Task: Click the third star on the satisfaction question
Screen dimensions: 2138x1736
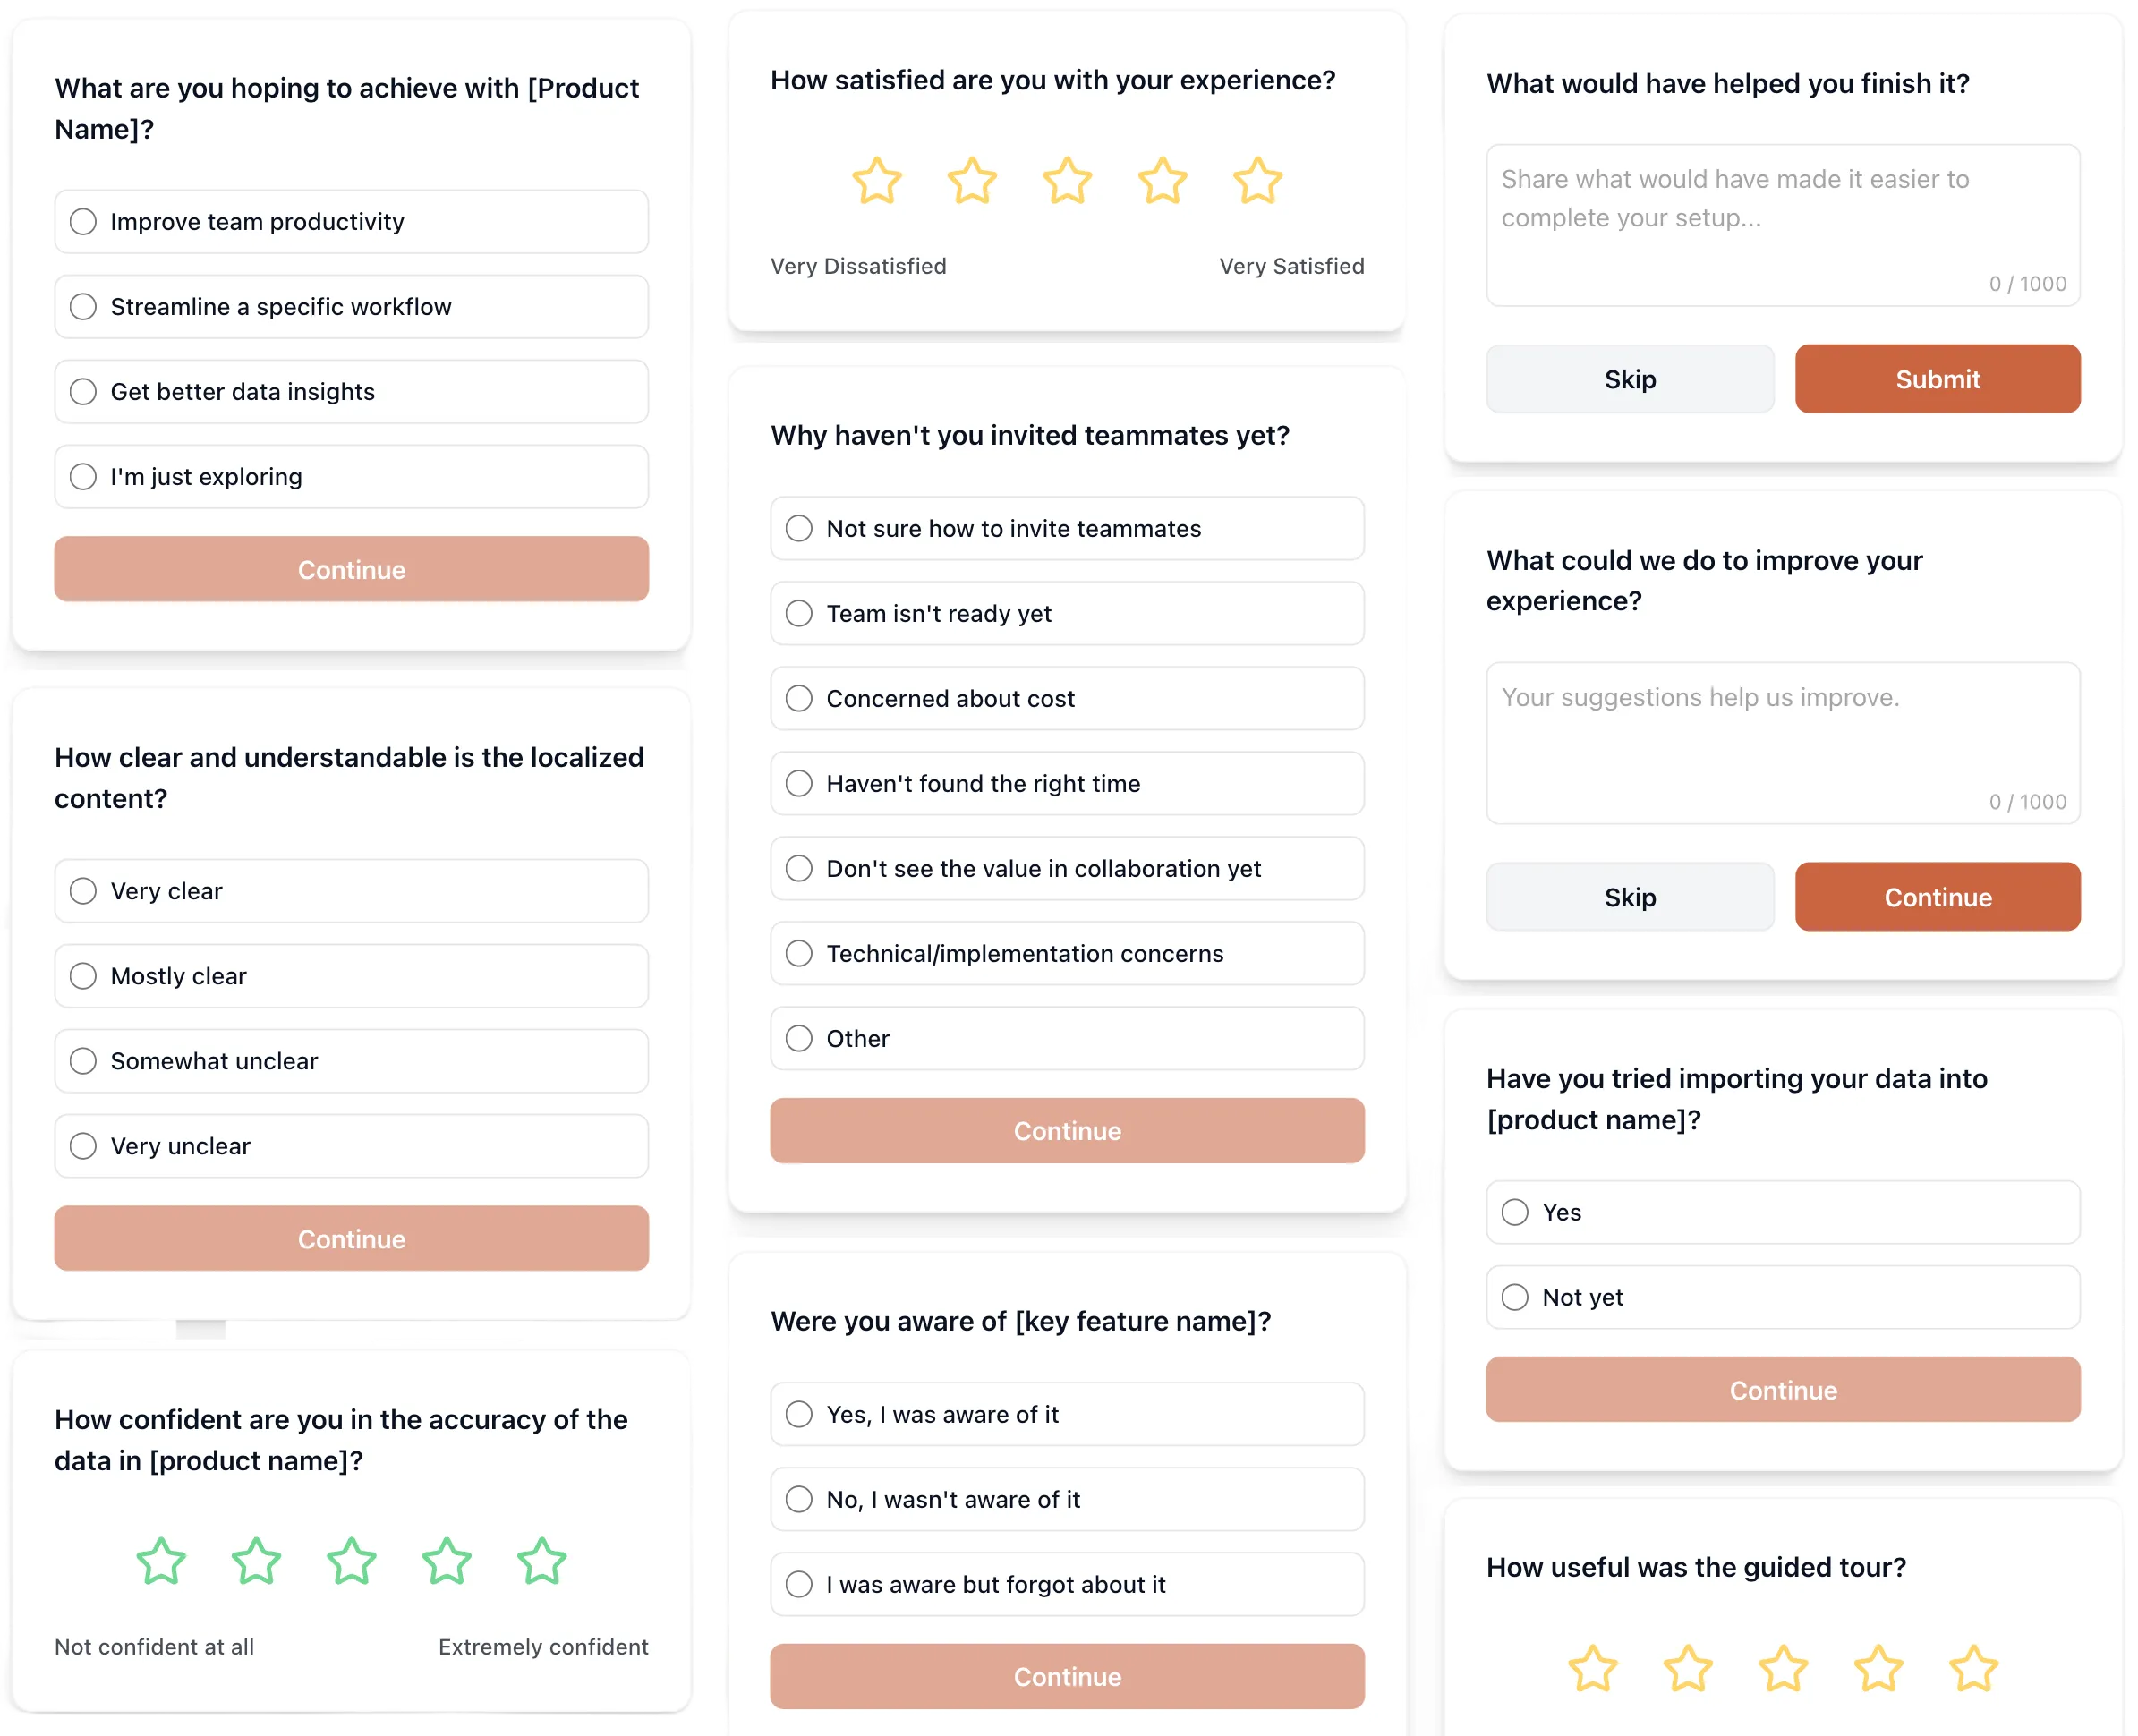Action: coord(1067,182)
